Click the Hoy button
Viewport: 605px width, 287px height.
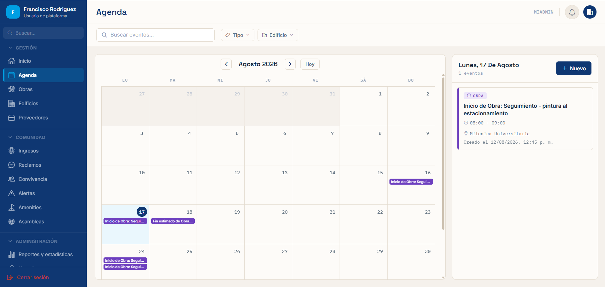310,64
